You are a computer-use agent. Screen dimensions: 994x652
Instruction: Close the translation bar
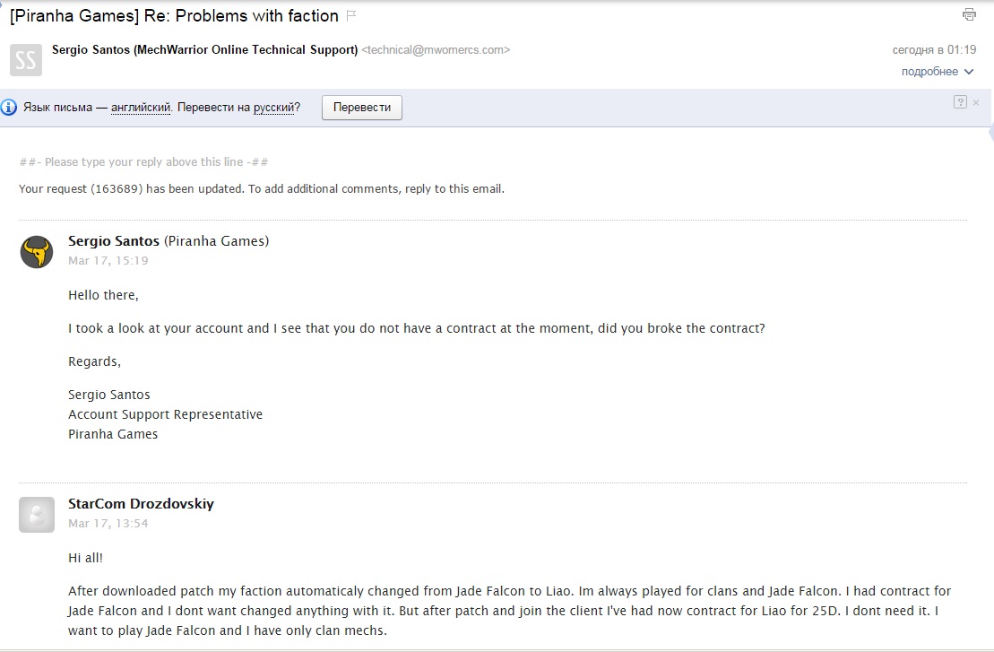coord(976,102)
